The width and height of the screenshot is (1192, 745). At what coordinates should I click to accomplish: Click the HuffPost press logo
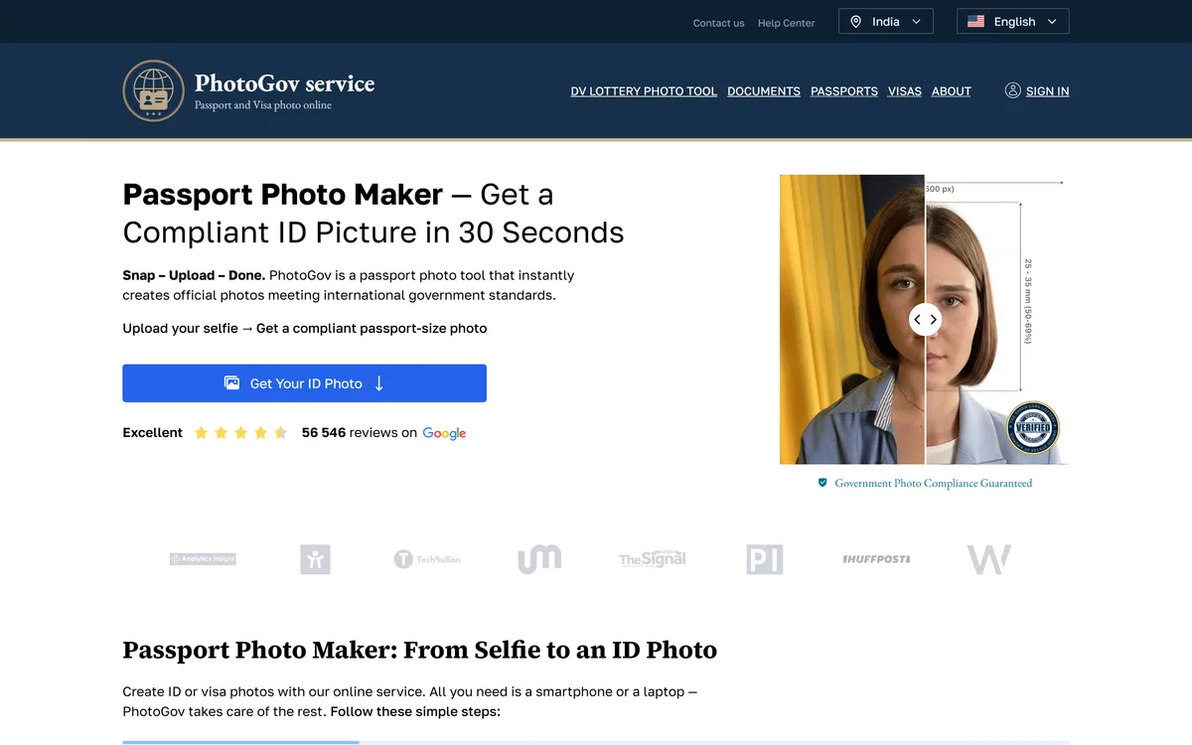point(877,559)
